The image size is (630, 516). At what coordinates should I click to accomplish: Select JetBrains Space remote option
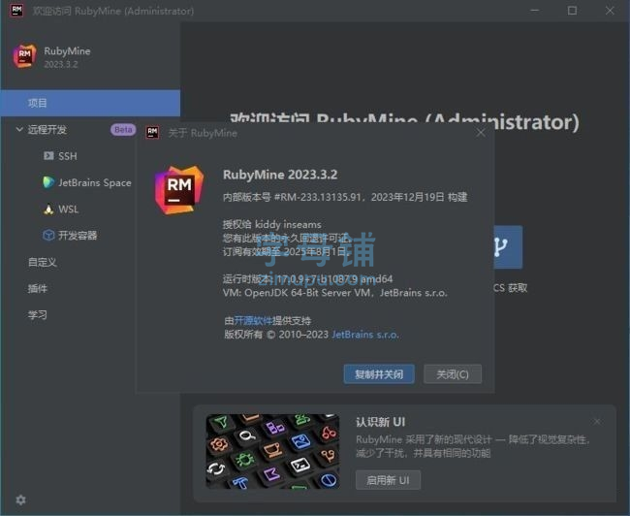[x=95, y=182]
